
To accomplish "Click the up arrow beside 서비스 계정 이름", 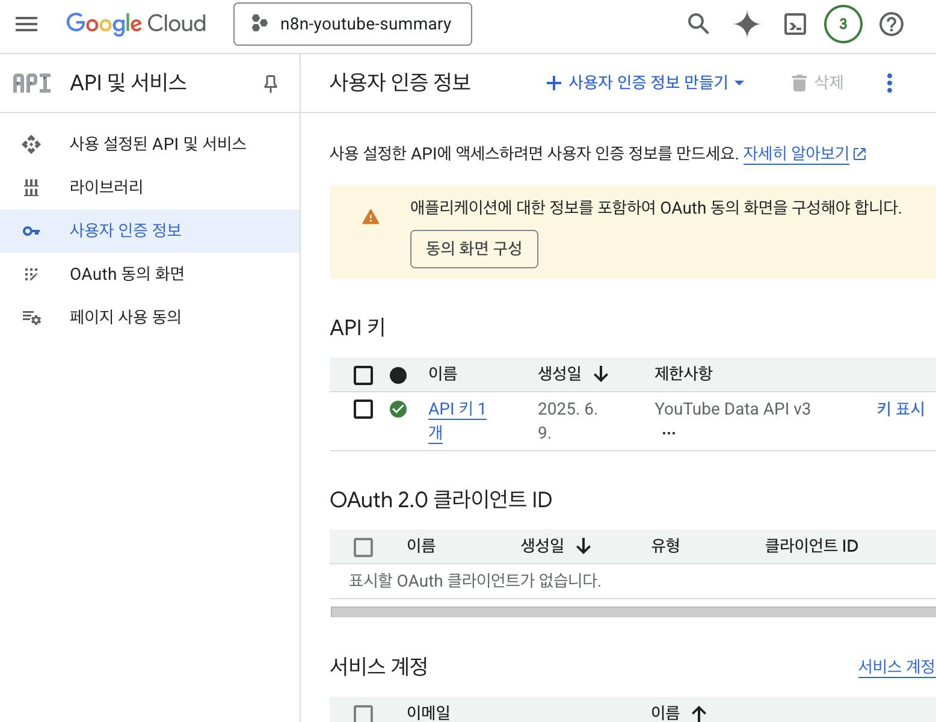I will coord(699,714).
